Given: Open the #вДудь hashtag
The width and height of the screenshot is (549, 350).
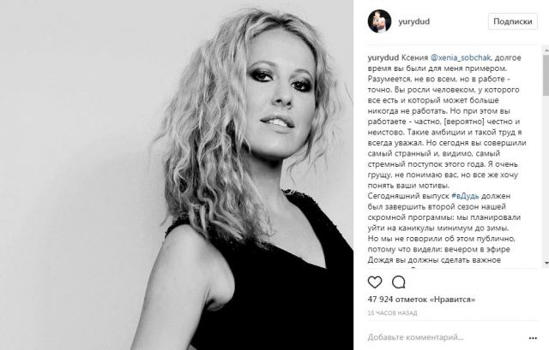Looking at the screenshot, I should pyautogui.click(x=465, y=196).
